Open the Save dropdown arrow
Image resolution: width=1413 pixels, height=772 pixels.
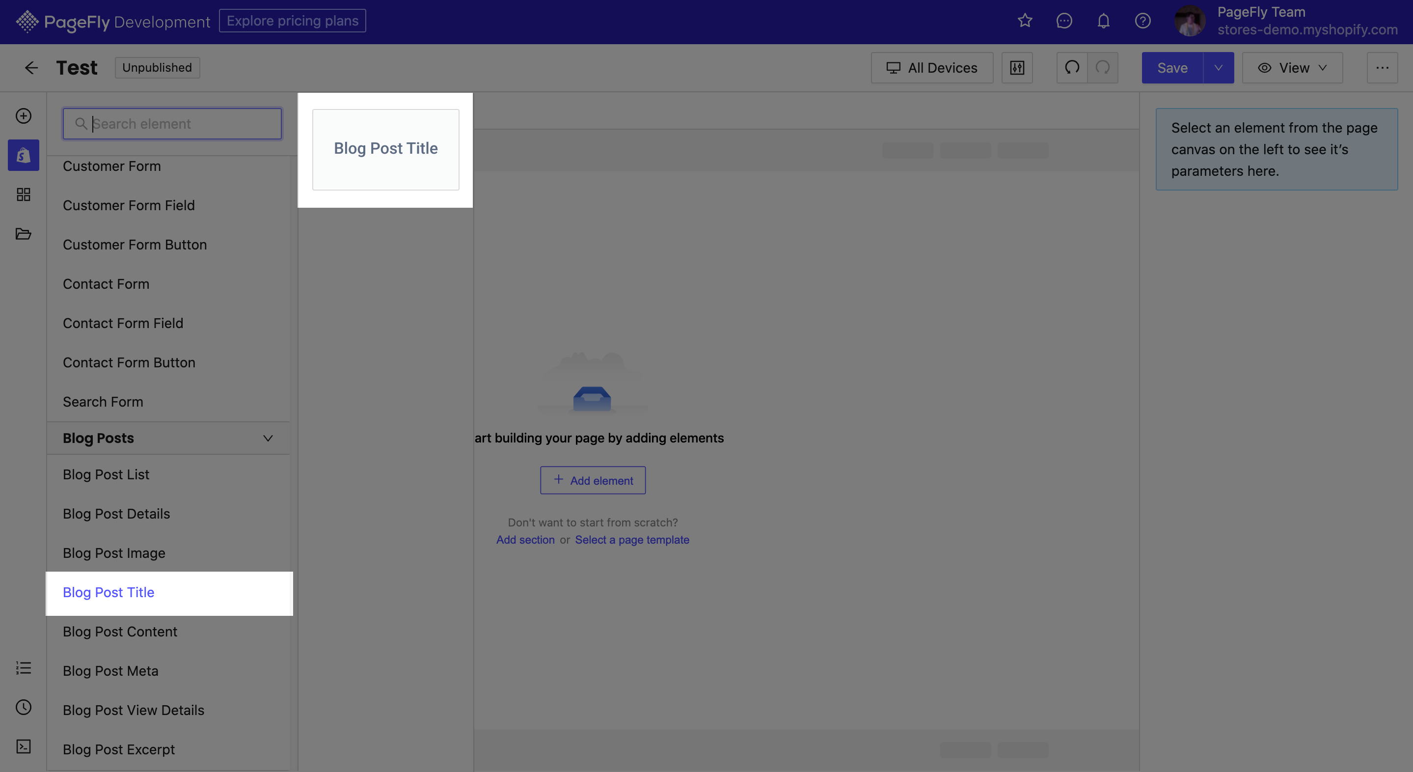click(1218, 67)
